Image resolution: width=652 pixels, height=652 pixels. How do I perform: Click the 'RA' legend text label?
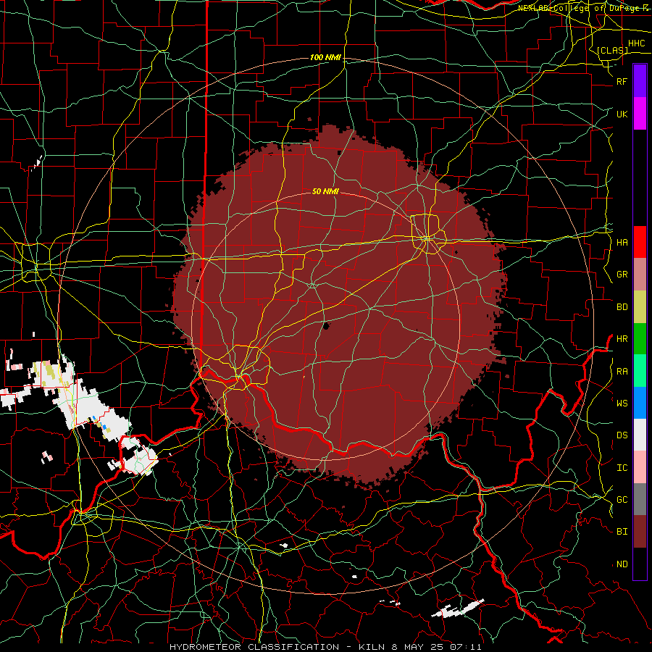point(622,372)
